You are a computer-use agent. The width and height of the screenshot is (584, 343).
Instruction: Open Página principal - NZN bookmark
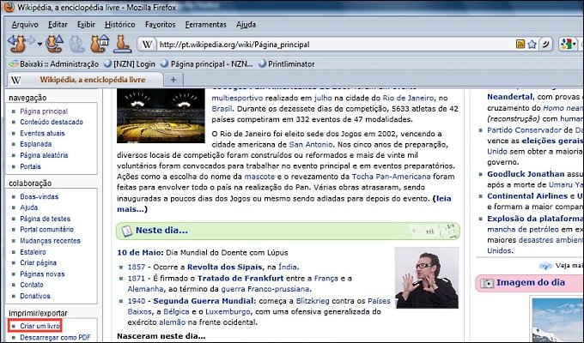click(207, 64)
